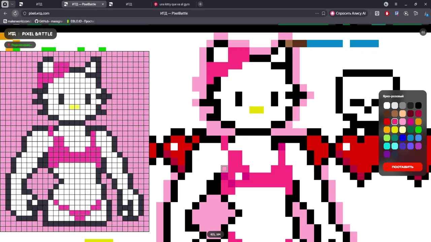
Task: Select the light cyan color swatch
Action: pyautogui.click(x=395, y=146)
